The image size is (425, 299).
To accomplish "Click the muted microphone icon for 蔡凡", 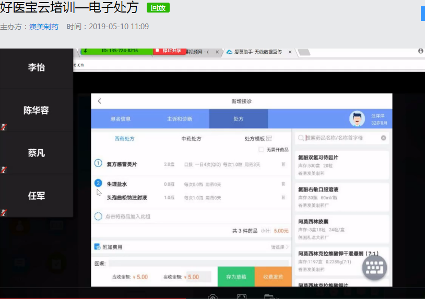I will pos(3,170).
